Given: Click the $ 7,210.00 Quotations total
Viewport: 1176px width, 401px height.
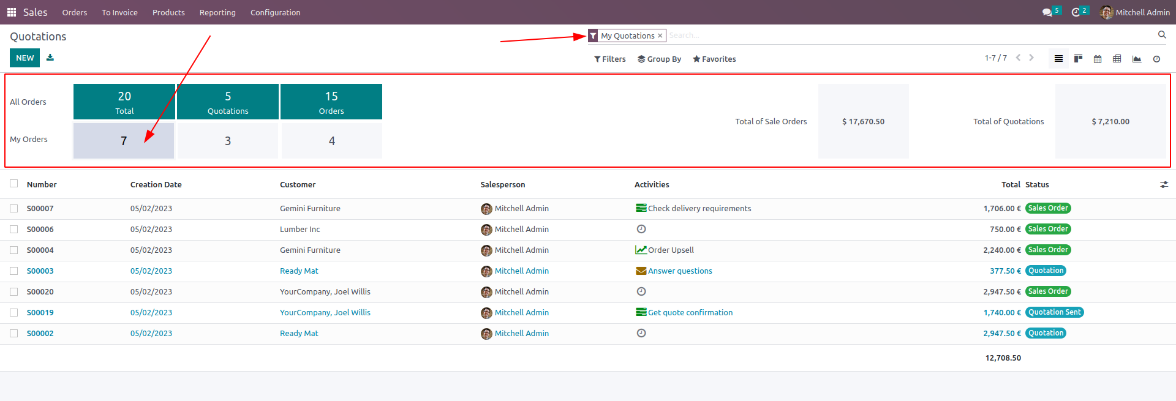Looking at the screenshot, I should point(1110,121).
